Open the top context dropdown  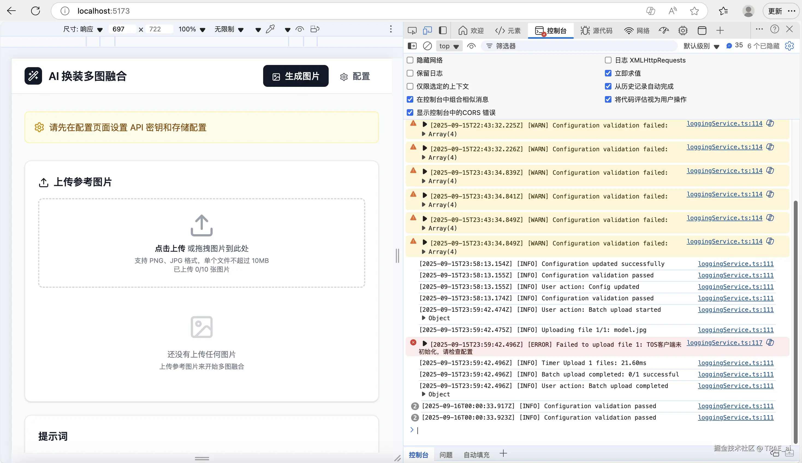pyautogui.click(x=448, y=46)
